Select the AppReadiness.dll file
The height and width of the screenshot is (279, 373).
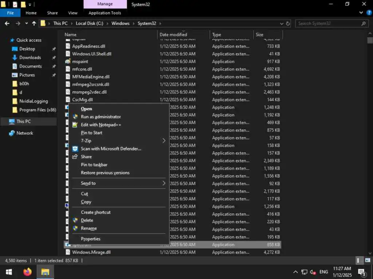pos(89,46)
